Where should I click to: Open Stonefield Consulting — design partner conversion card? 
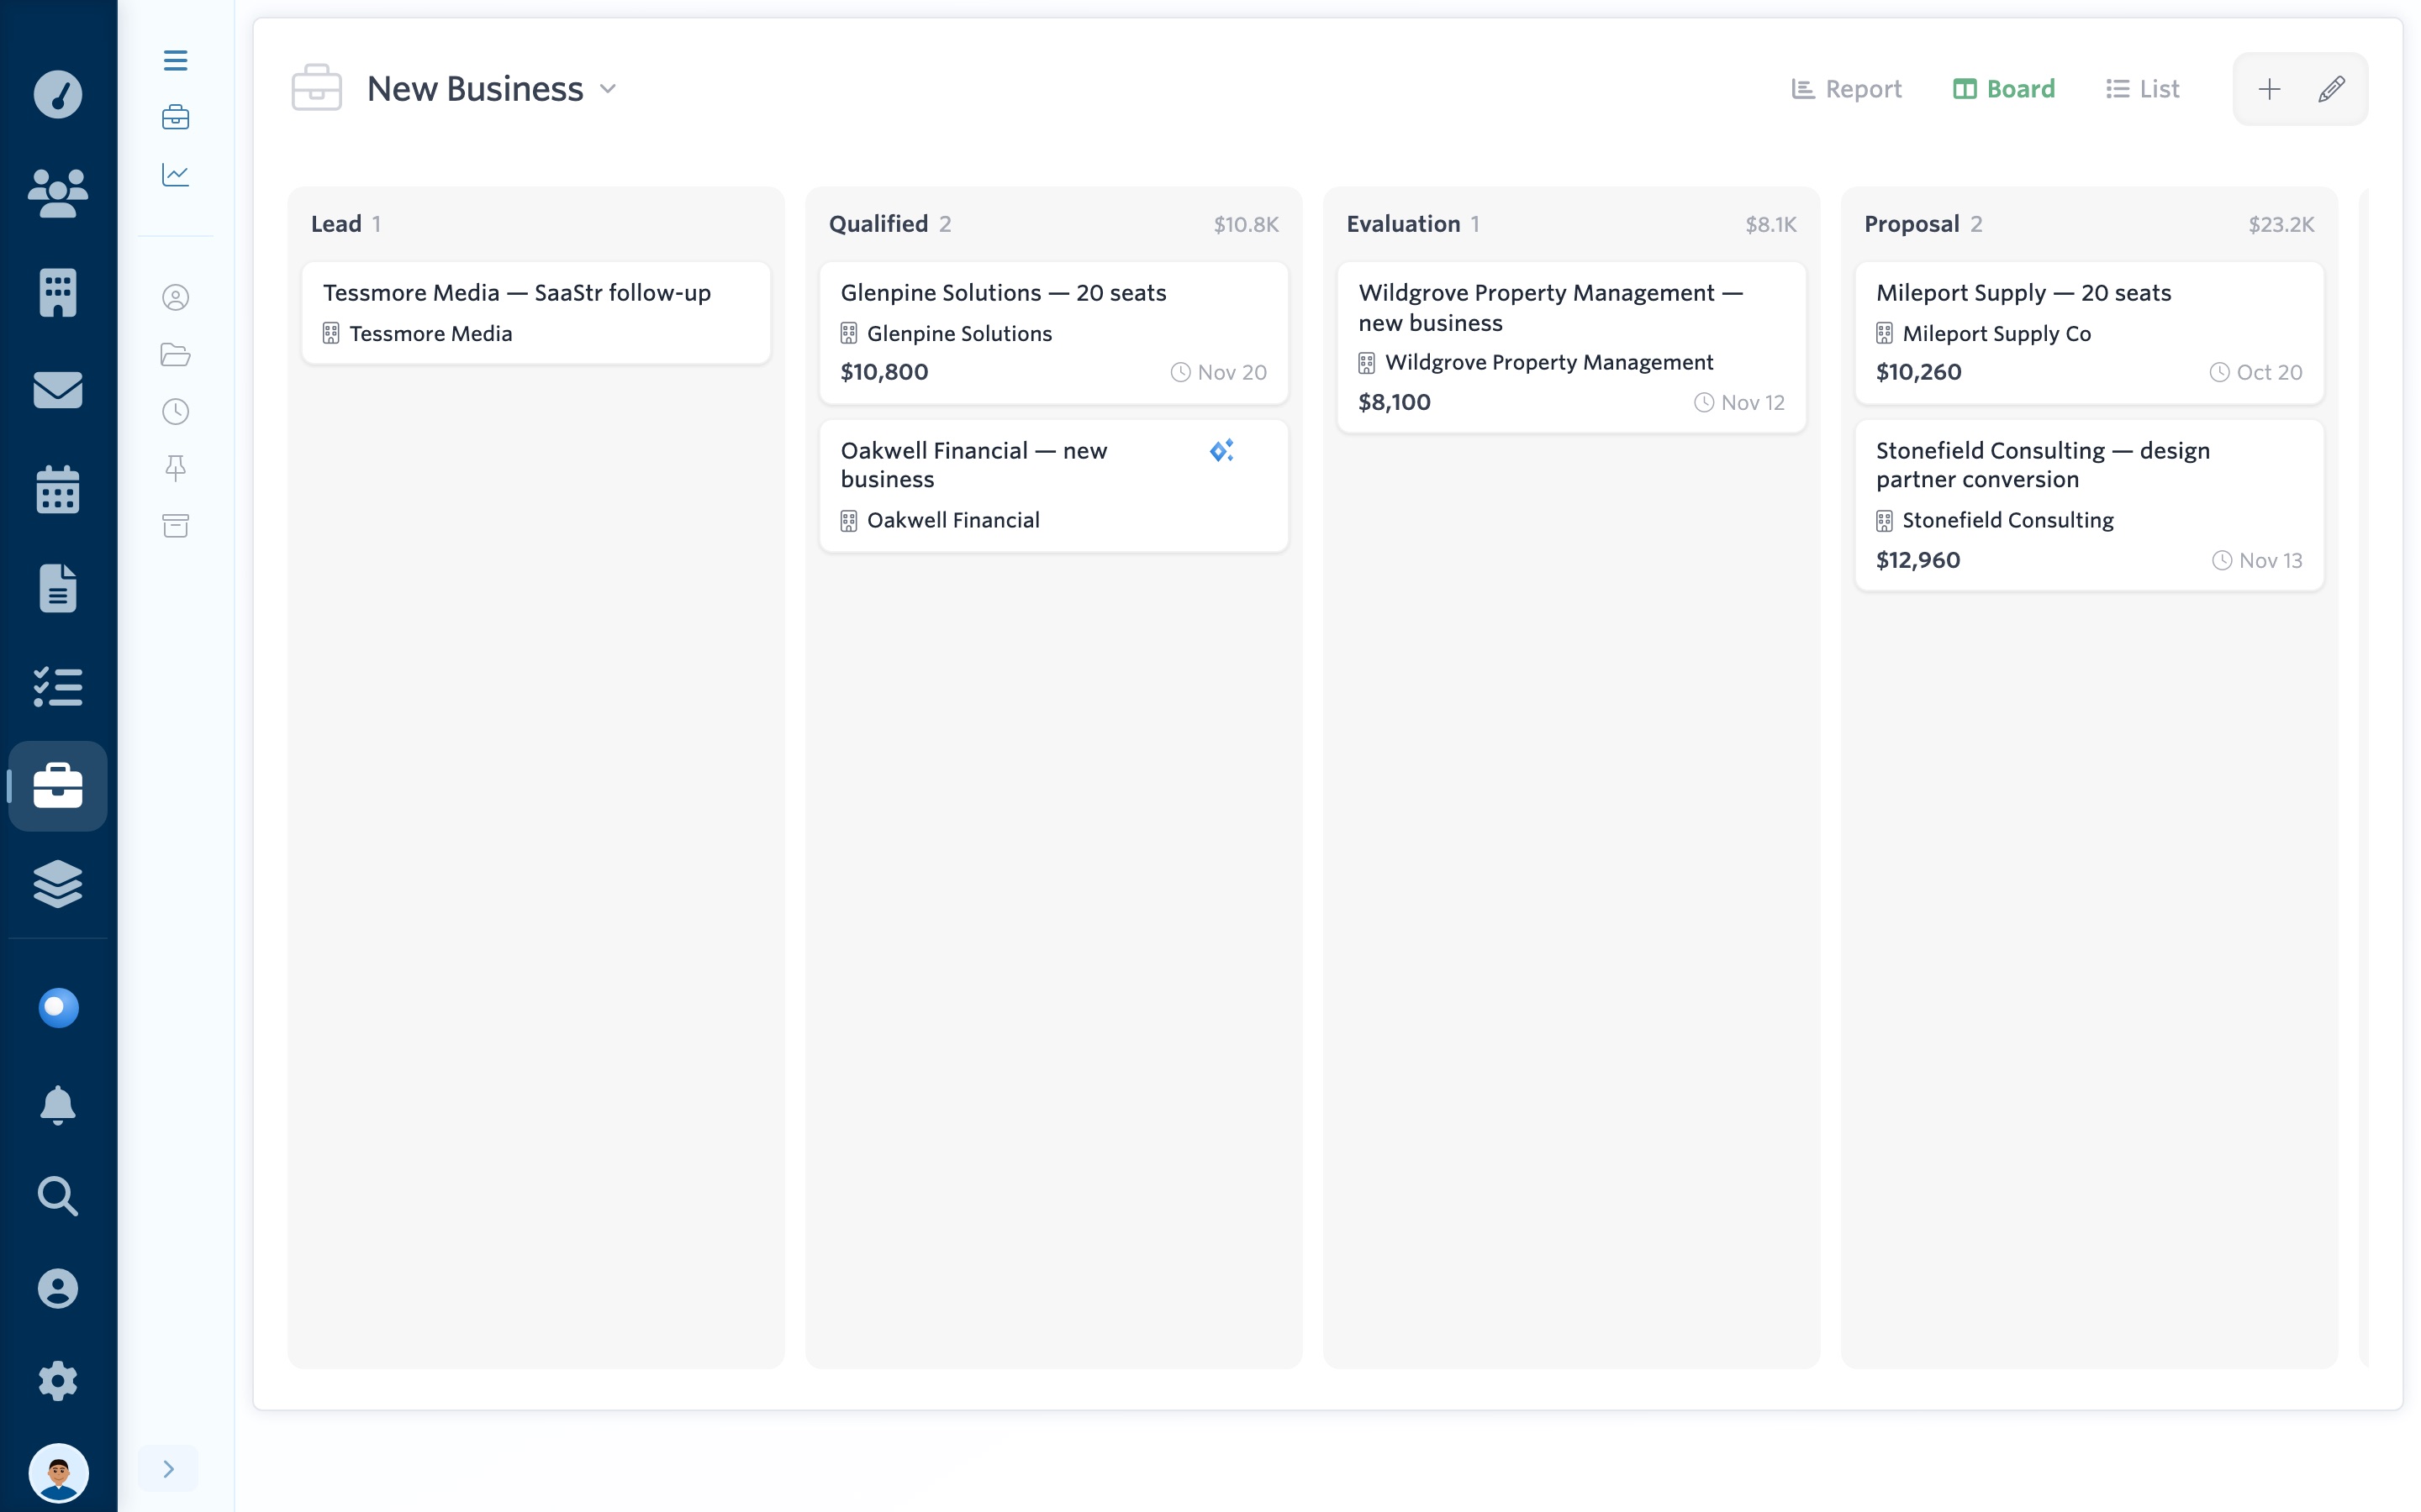click(2089, 505)
